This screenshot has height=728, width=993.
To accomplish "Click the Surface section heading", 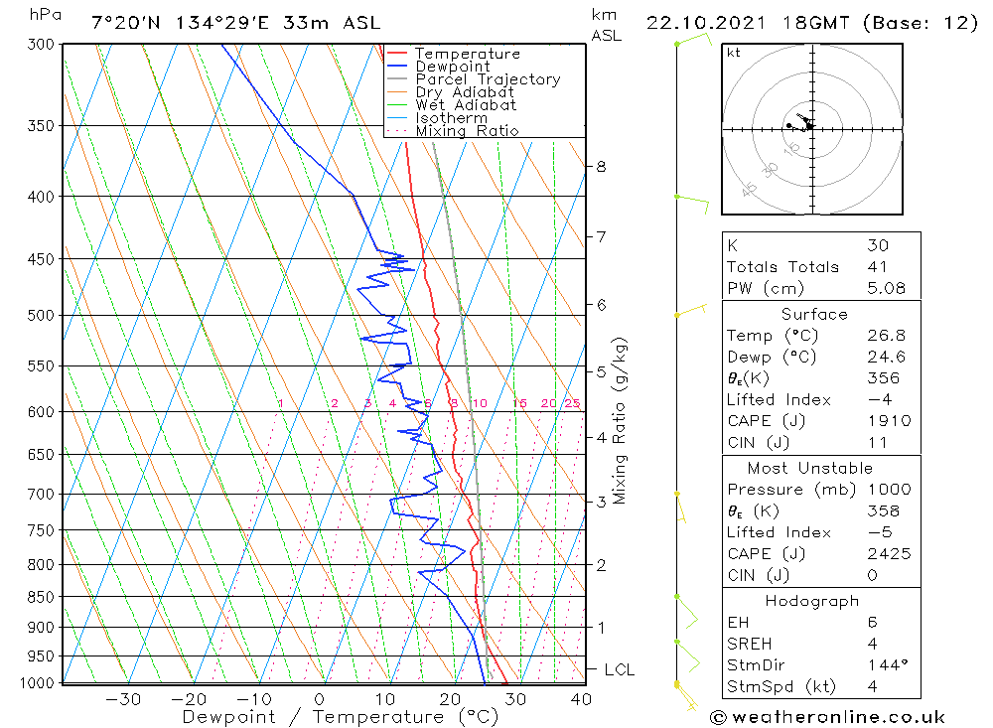I will coord(814,314).
